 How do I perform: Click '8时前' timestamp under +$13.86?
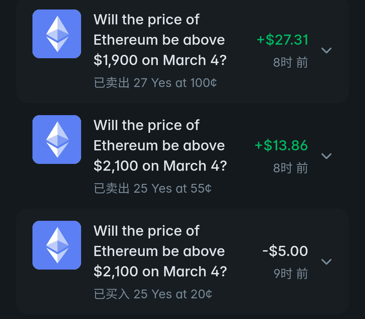(291, 168)
